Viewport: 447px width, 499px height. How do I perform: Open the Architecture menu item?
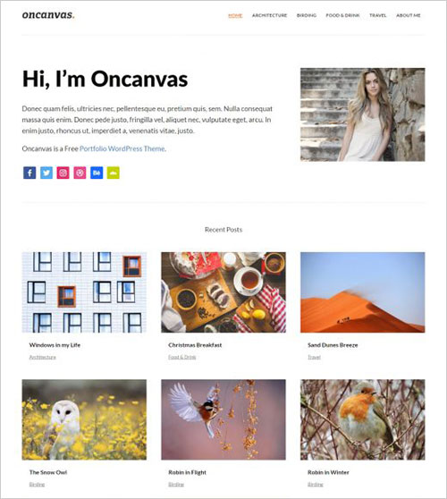pyautogui.click(x=269, y=15)
